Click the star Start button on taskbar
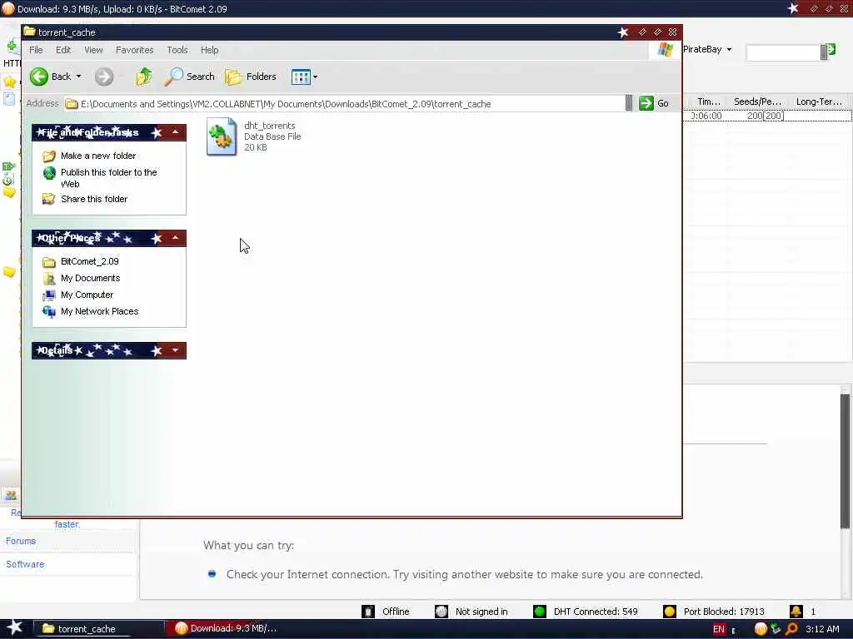Viewport: 853px width, 639px height. [x=15, y=628]
